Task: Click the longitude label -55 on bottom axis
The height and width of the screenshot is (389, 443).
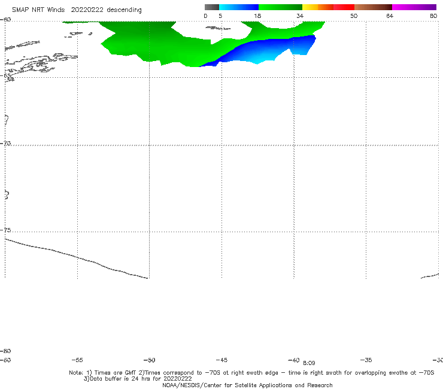Action: 77,360
